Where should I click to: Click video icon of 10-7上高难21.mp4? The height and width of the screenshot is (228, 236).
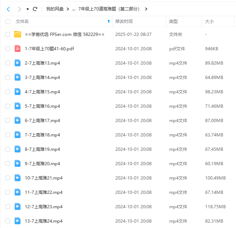(18, 178)
